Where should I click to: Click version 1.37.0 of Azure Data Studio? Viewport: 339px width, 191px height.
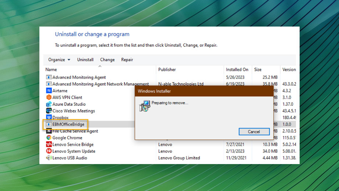pyautogui.click(x=288, y=104)
